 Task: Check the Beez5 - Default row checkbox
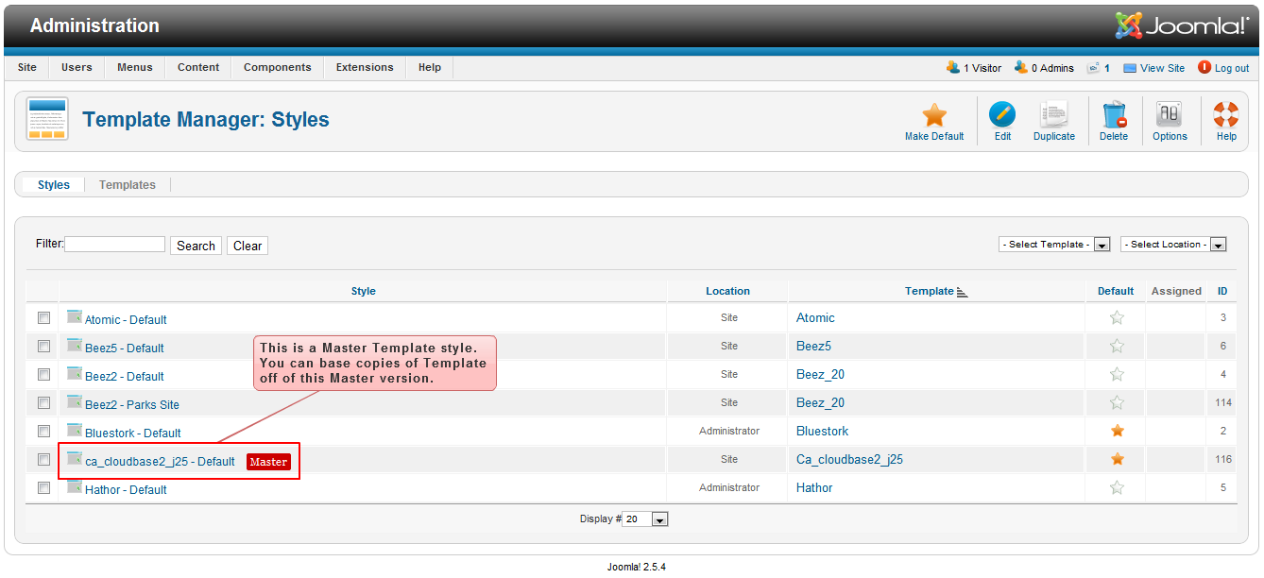(x=43, y=347)
